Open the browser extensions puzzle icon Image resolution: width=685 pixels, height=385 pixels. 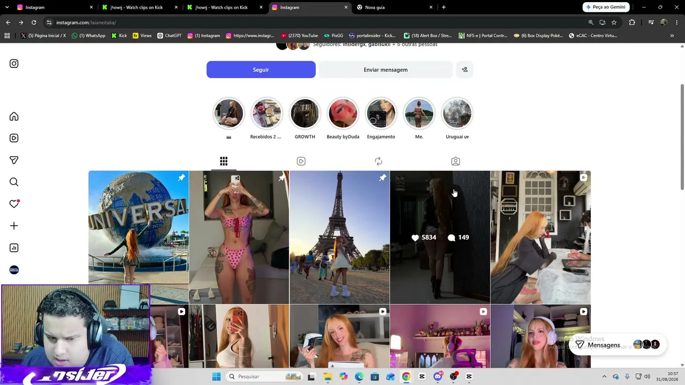coord(632,22)
